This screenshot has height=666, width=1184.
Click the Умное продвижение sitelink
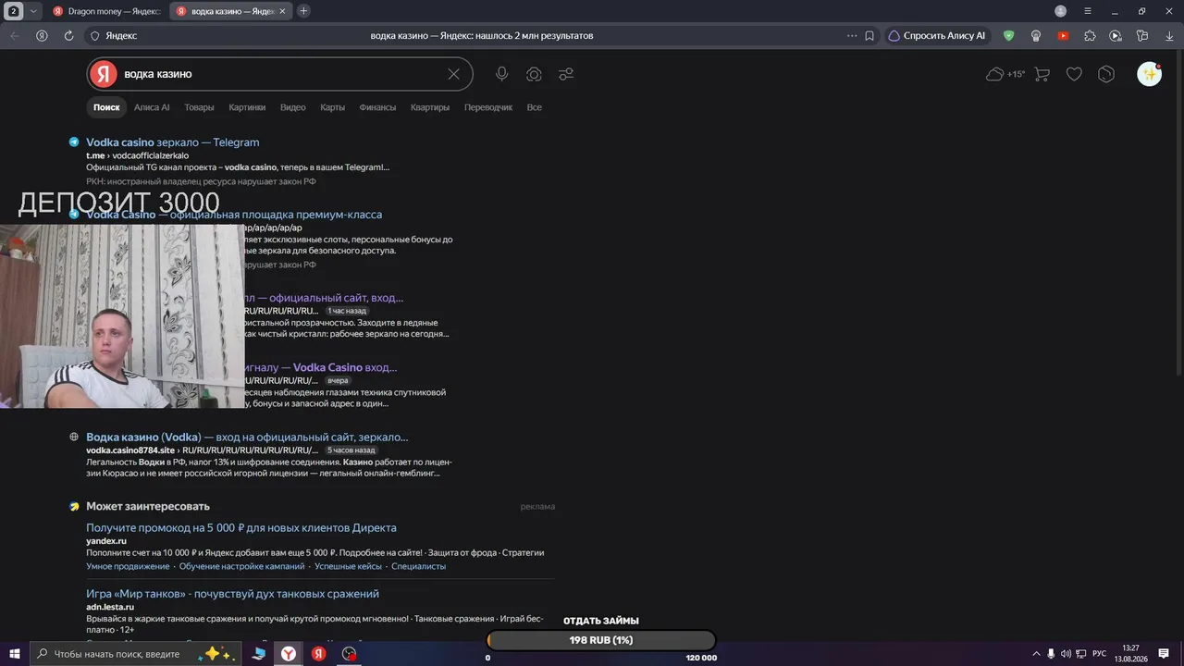(x=128, y=566)
